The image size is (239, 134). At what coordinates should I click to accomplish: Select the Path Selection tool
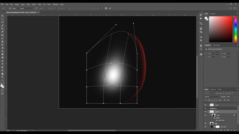[2, 67]
